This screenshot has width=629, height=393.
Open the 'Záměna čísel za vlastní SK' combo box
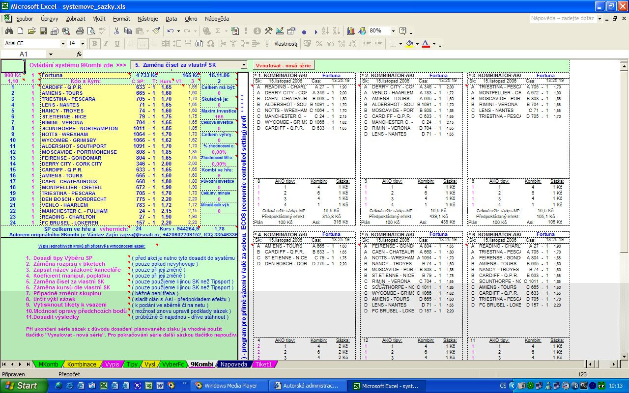pyautogui.click(x=244, y=65)
